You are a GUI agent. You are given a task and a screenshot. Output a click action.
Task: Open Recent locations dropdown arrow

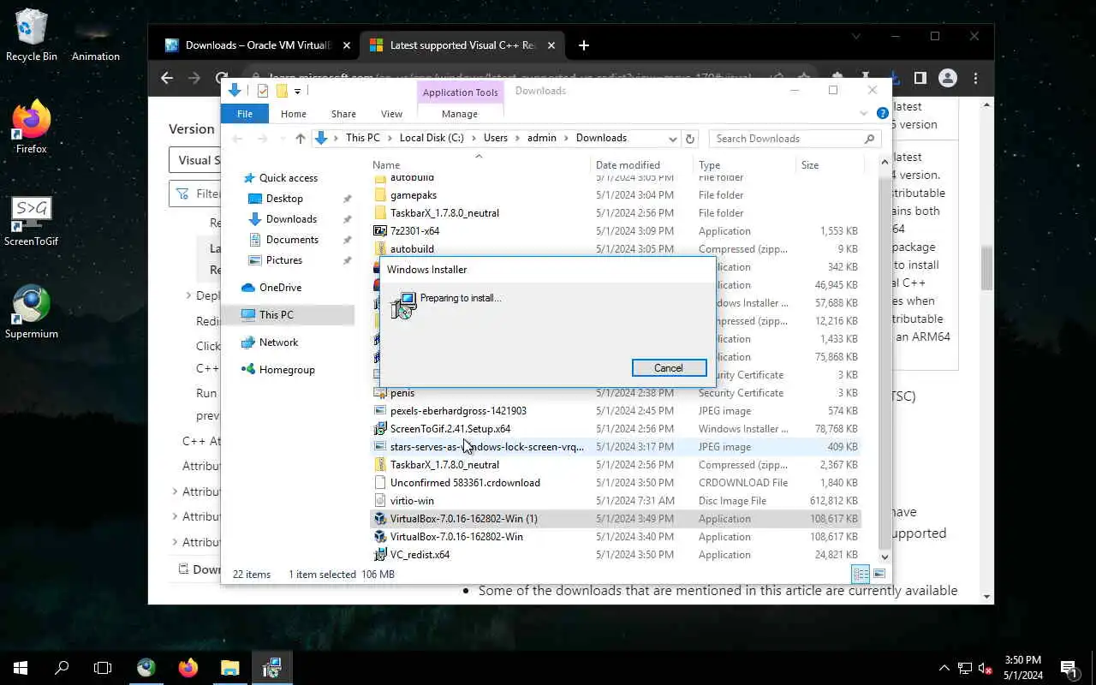pos(282,138)
